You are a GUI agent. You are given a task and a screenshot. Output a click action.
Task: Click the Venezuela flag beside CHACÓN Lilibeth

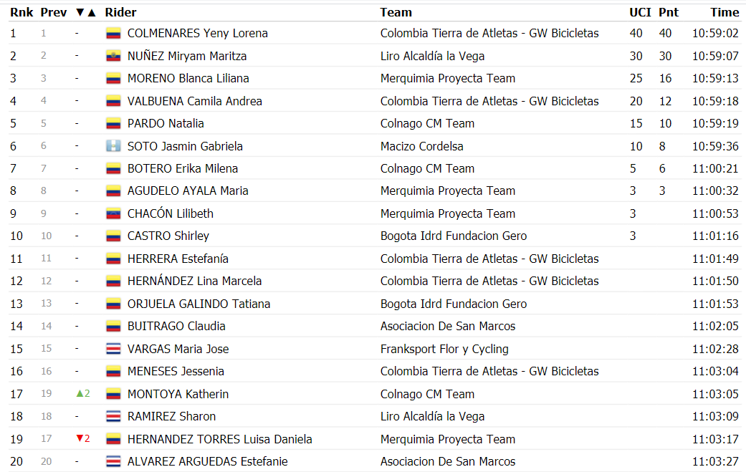click(x=113, y=214)
